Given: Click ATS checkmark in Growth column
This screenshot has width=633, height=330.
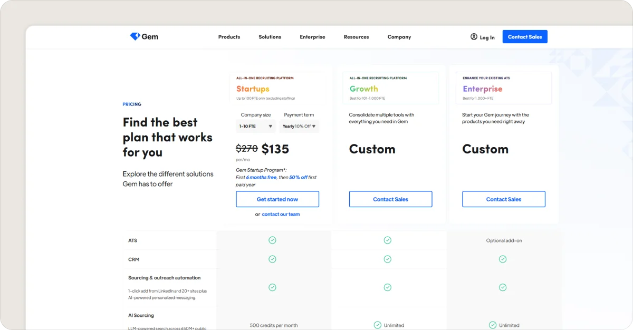Looking at the screenshot, I should pos(387,240).
